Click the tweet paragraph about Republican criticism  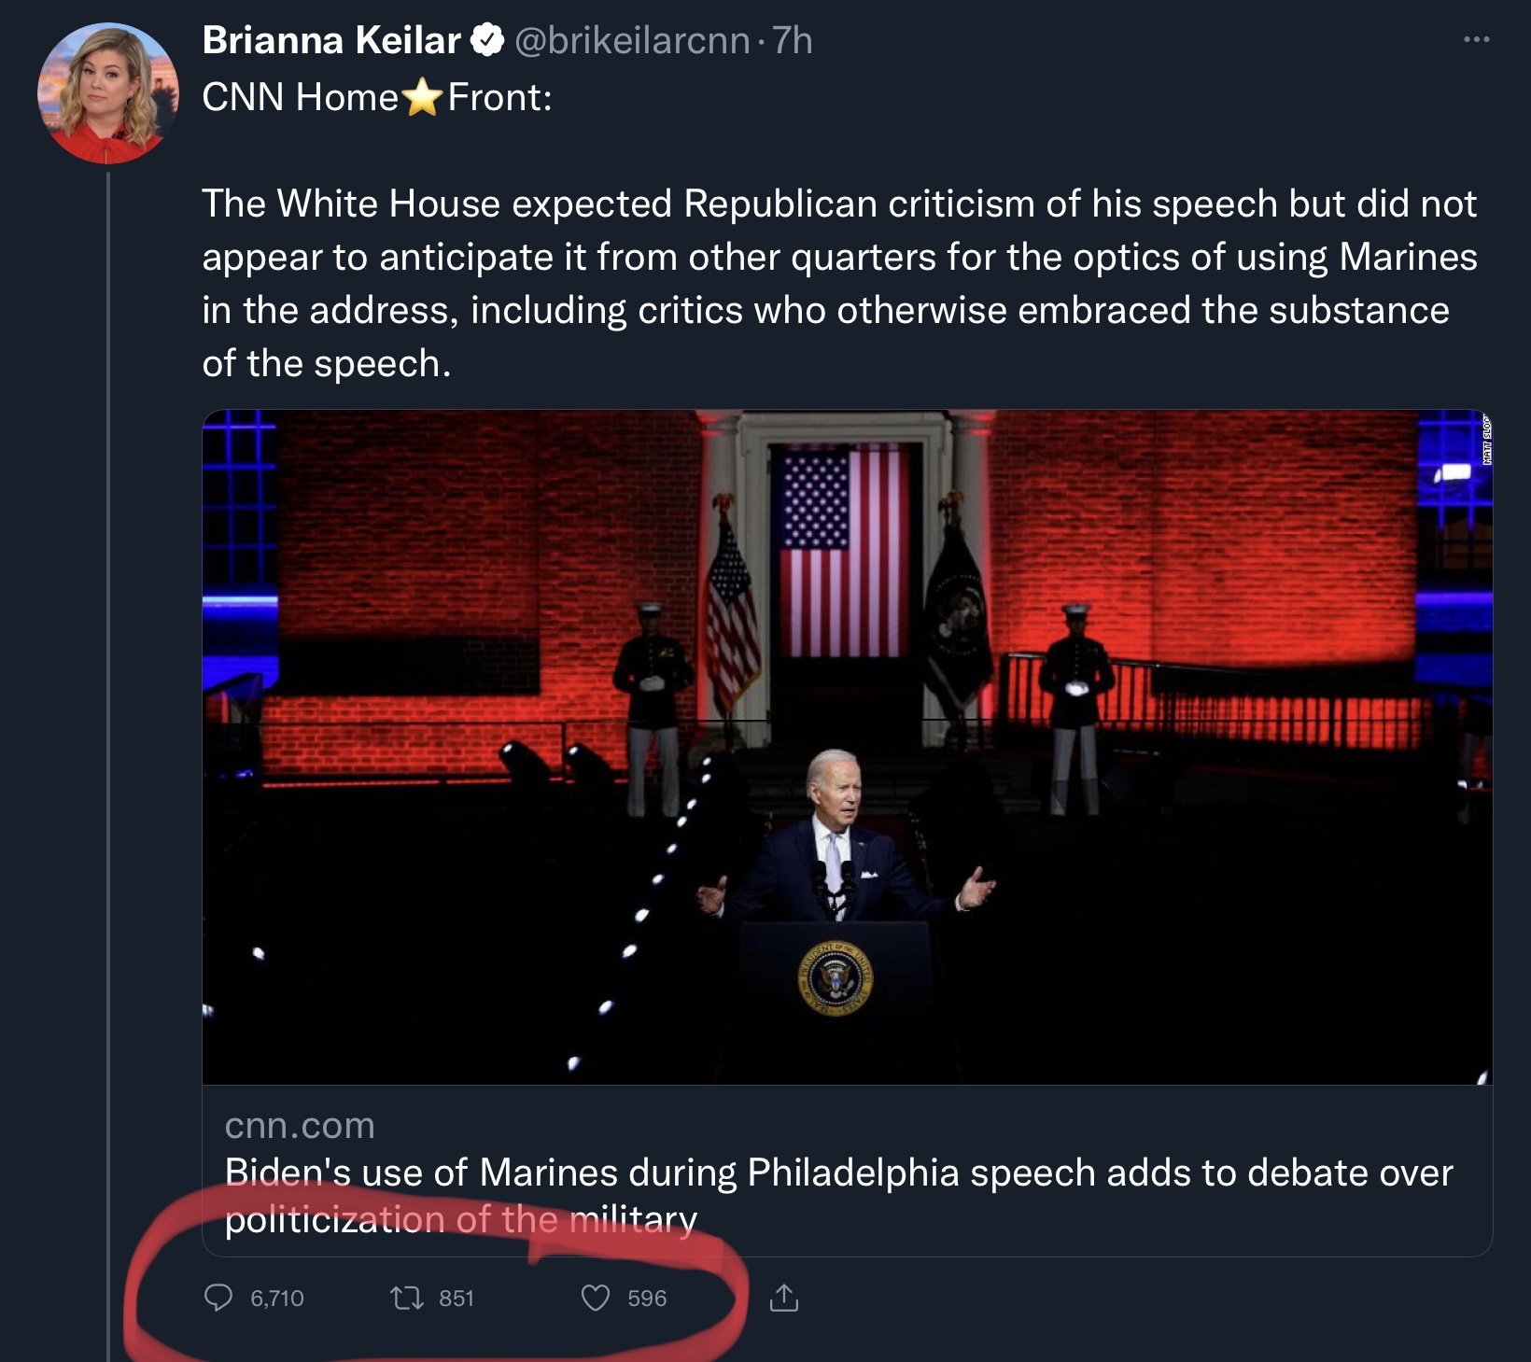838,283
